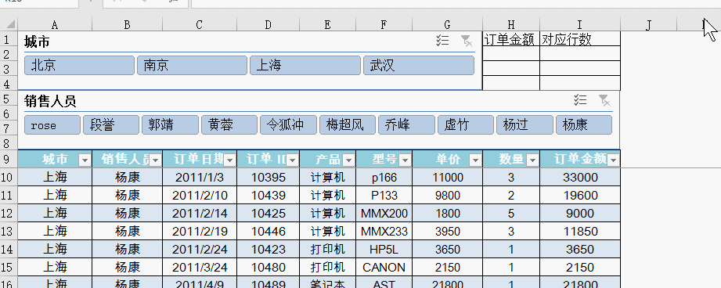The image size is (721, 288).
Task: Click the 对应行数 cell in I1
Action: coord(580,39)
